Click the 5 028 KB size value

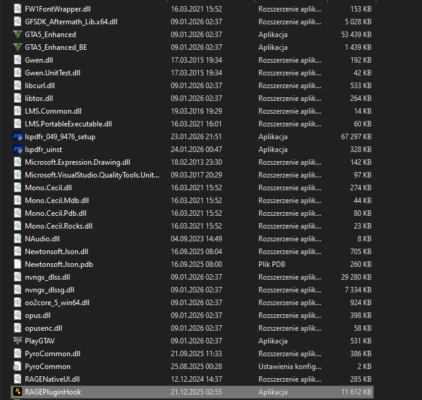tap(358, 21)
